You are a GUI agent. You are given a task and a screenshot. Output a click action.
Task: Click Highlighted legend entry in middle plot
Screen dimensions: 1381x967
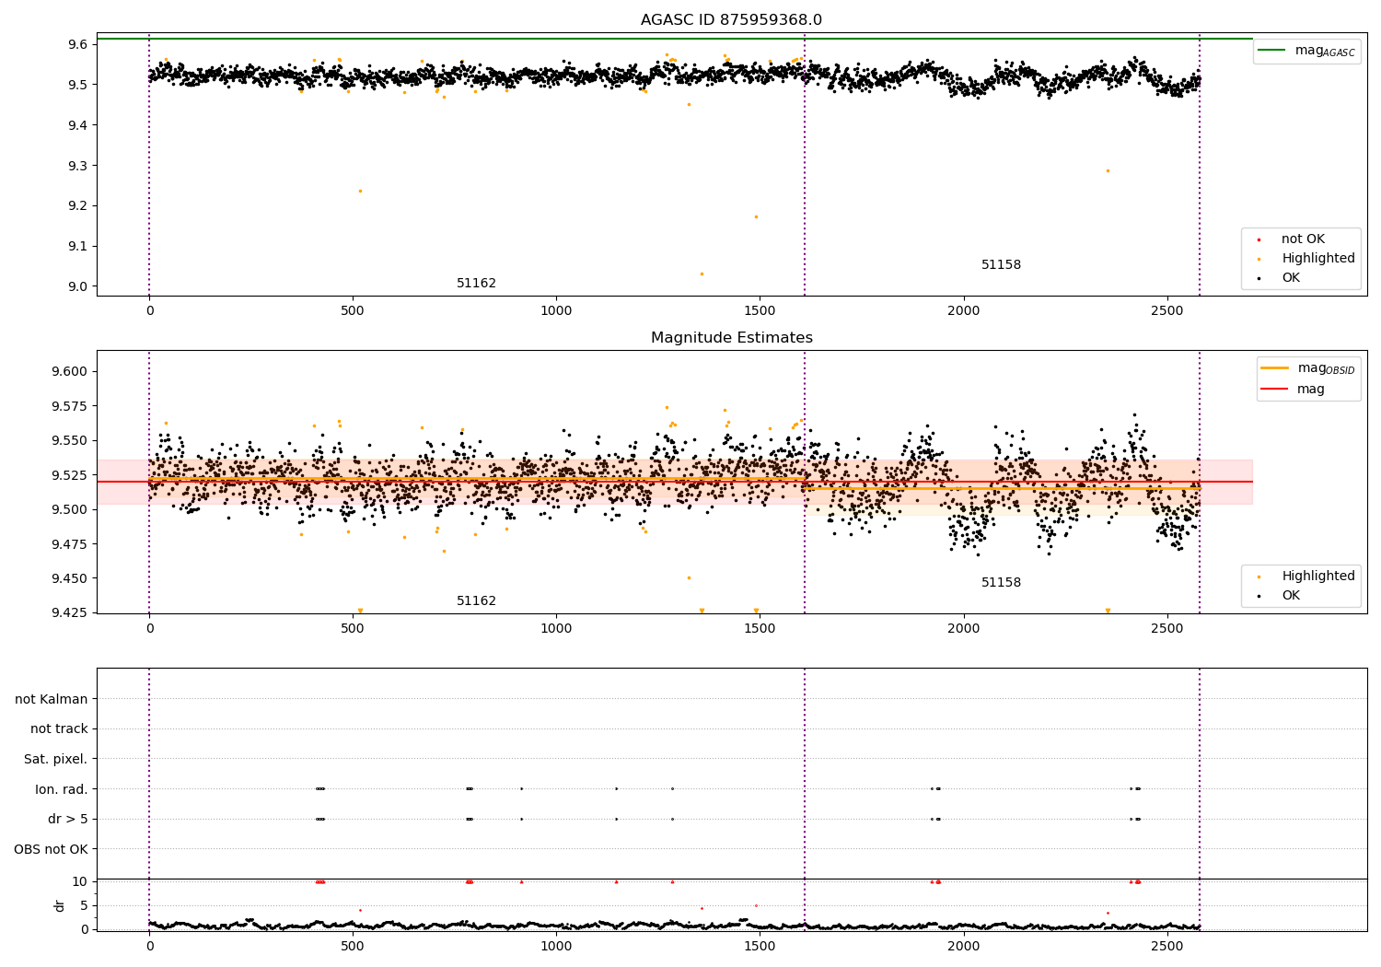(x=1306, y=577)
